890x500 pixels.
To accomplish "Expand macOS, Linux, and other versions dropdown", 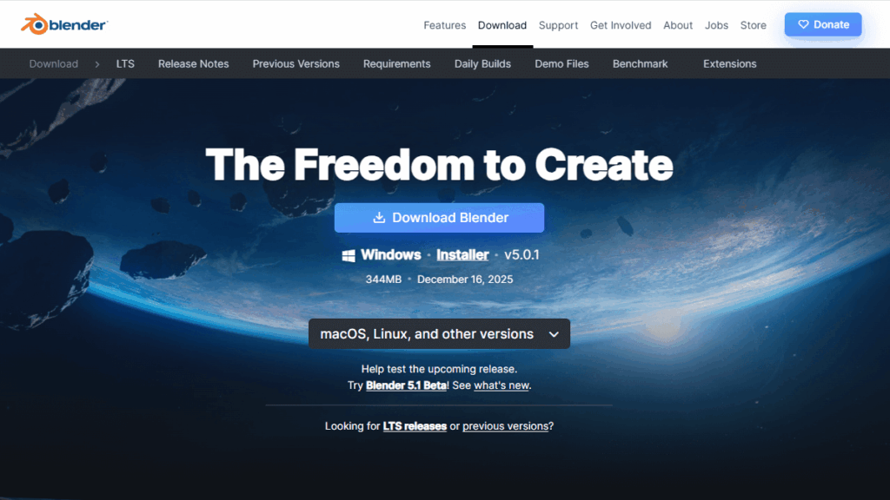I will click(x=439, y=334).
